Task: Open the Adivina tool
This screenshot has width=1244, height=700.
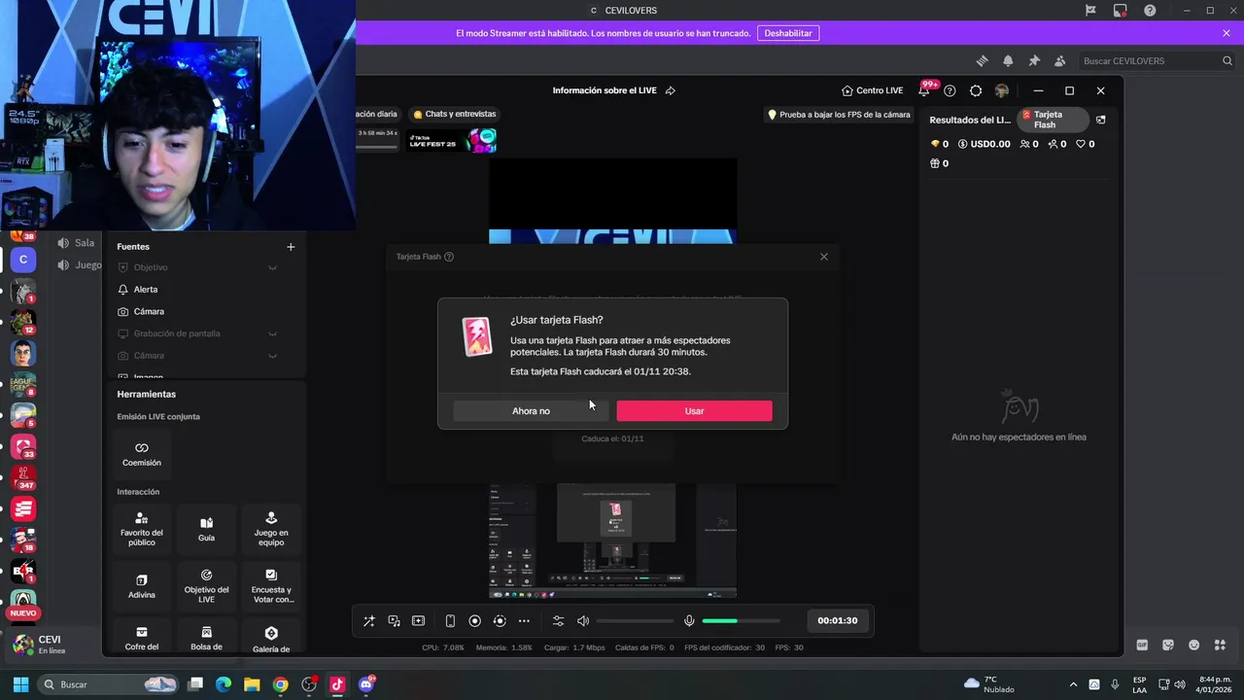Action: tap(142, 586)
